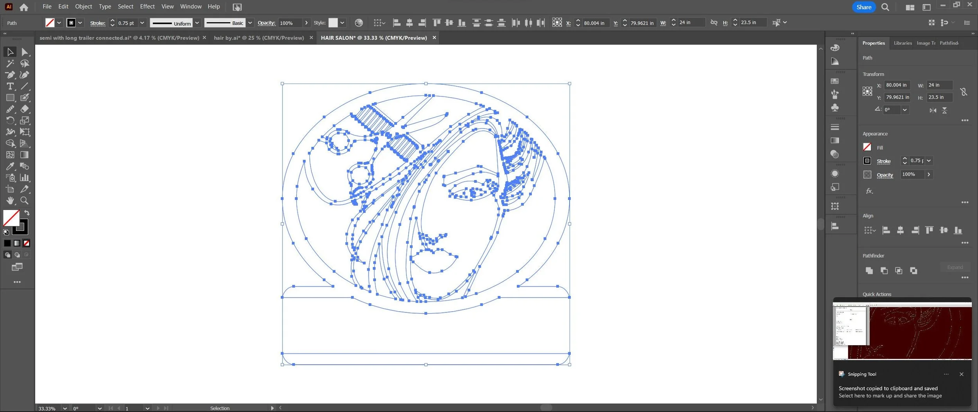Click Horizontal Align Left in control bar
Viewport: 978px width, 412px height.
point(396,23)
